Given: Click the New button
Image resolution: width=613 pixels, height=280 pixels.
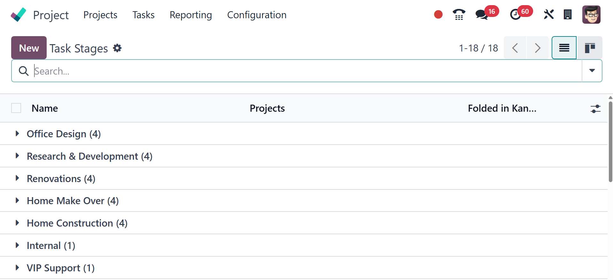Looking at the screenshot, I should click(x=29, y=48).
